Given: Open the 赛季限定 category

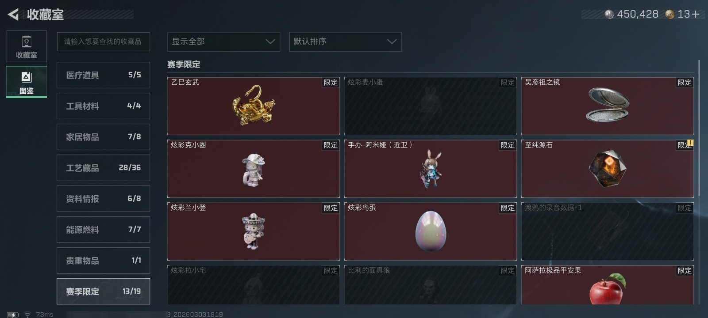Looking at the screenshot, I should pyautogui.click(x=103, y=291).
